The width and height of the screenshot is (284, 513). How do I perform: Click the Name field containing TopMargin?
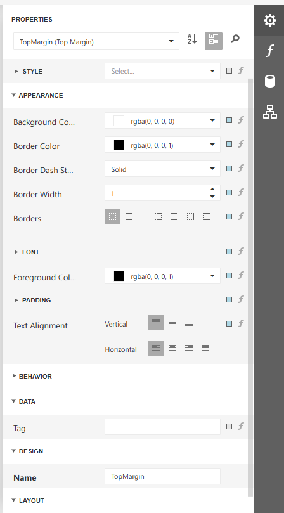162,476
